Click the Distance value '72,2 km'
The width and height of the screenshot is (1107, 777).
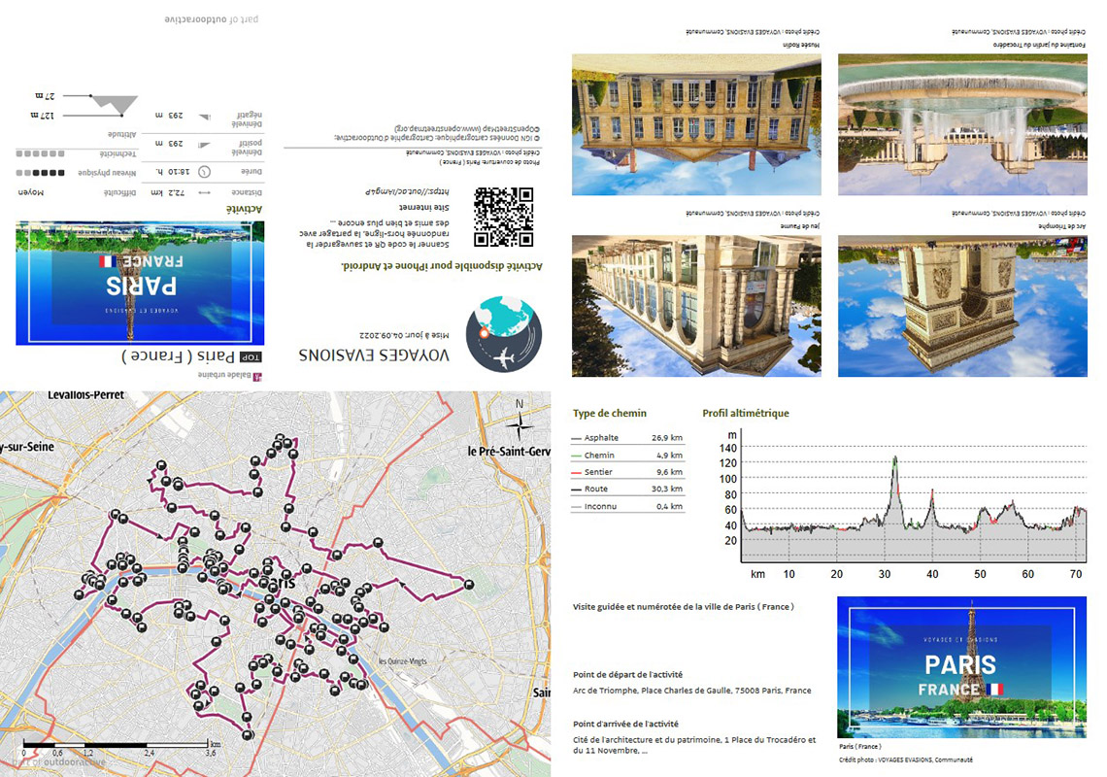[x=167, y=193]
